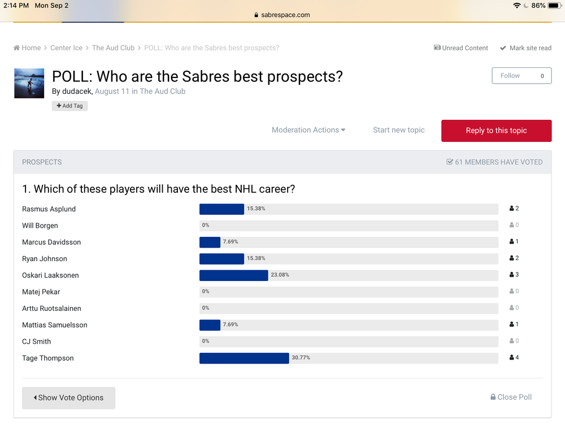Add a tag with Add Tag button
Image resolution: width=565 pixels, height=424 pixels.
tap(69, 106)
